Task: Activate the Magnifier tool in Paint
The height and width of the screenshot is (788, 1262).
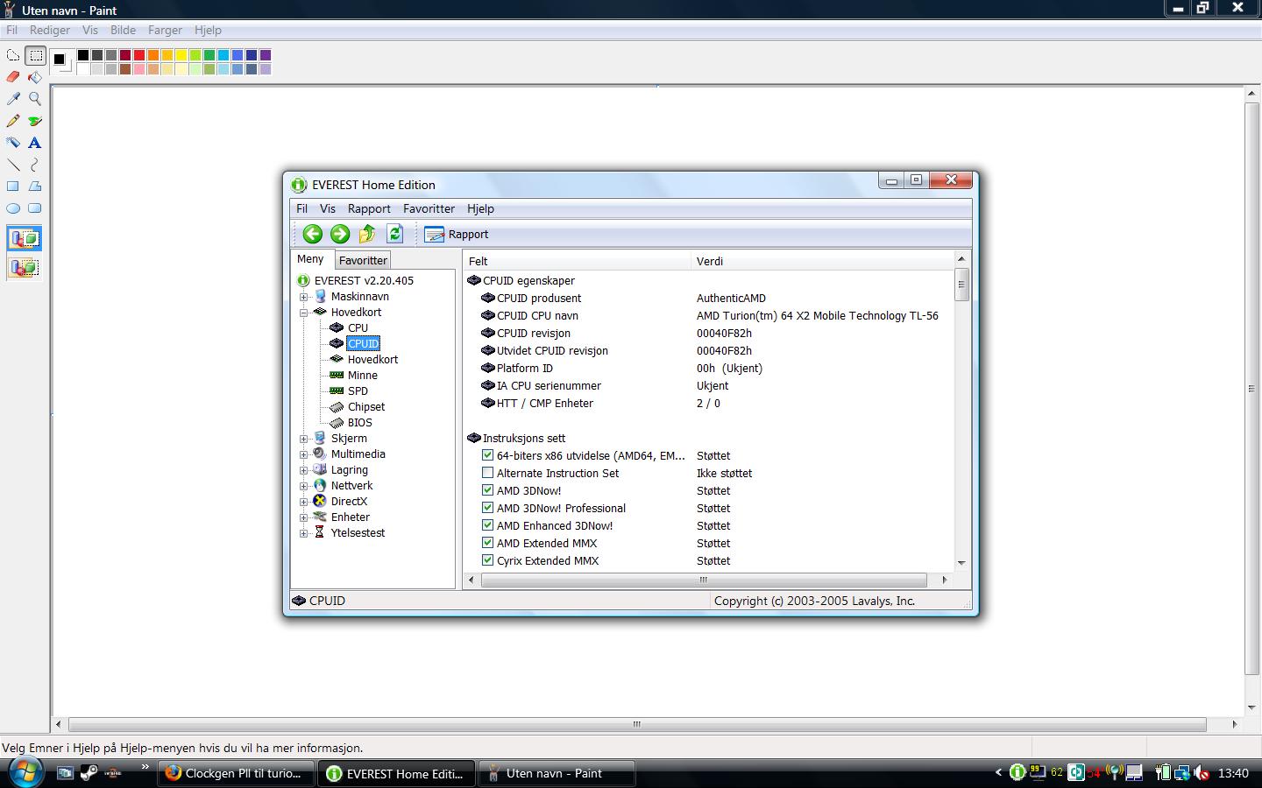Action: (35, 99)
